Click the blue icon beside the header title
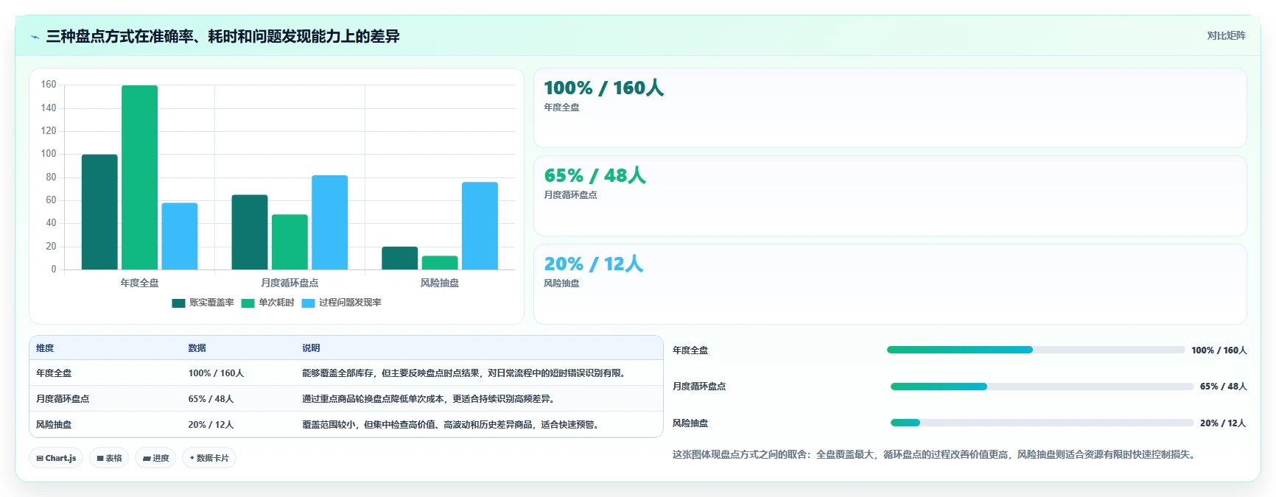 (x=35, y=37)
